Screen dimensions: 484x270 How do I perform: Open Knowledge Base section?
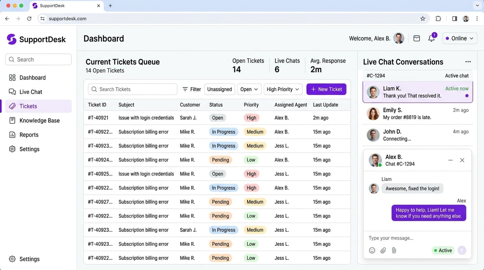38,121
